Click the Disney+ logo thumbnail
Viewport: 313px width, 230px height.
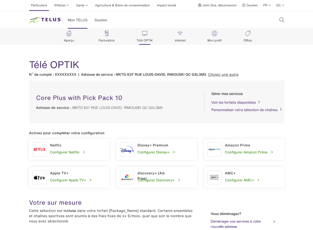[x=127, y=149]
